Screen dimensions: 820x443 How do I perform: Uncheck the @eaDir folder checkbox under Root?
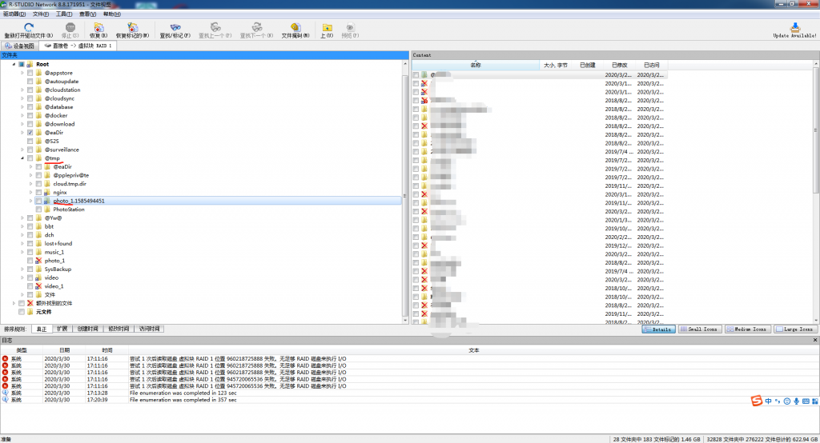30,133
